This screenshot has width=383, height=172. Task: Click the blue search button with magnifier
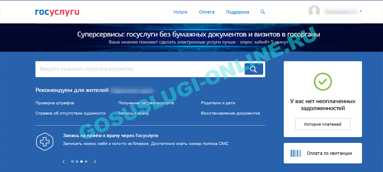254,69
